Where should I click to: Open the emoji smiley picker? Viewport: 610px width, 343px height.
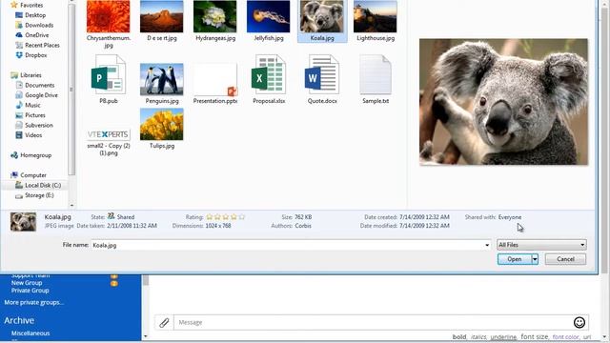click(579, 322)
